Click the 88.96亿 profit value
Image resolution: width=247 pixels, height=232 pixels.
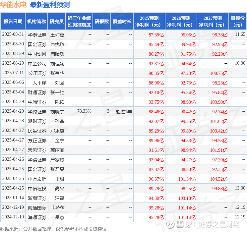click(156, 83)
